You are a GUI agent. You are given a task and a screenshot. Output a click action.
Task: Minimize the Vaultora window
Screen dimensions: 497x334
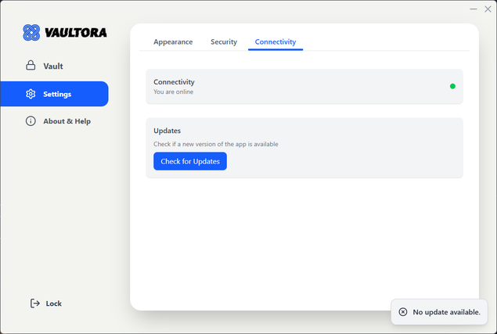[x=472, y=9]
